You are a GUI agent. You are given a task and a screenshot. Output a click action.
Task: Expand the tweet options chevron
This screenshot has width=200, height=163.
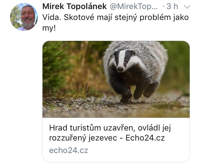pyautogui.click(x=187, y=7)
